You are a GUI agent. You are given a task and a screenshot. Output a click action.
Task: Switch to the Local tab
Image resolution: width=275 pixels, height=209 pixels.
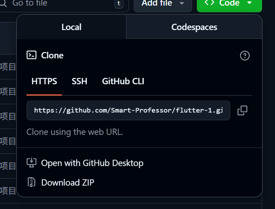click(x=71, y=27)
